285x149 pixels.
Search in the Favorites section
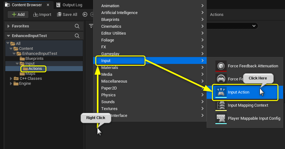coord(77,26)
